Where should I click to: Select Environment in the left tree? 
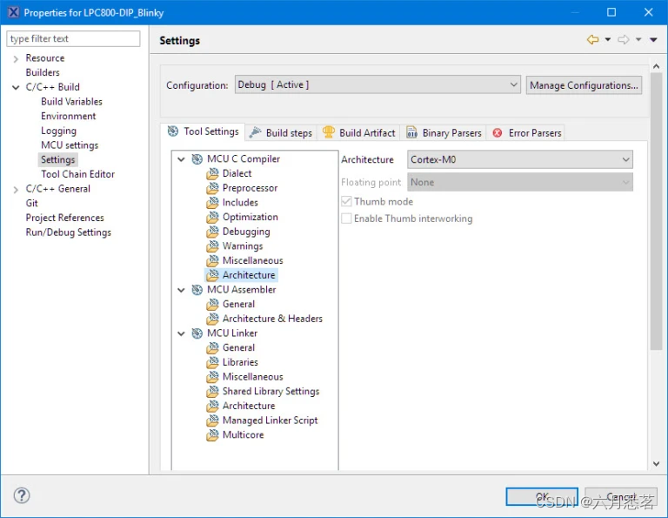(x=68, y=116)
